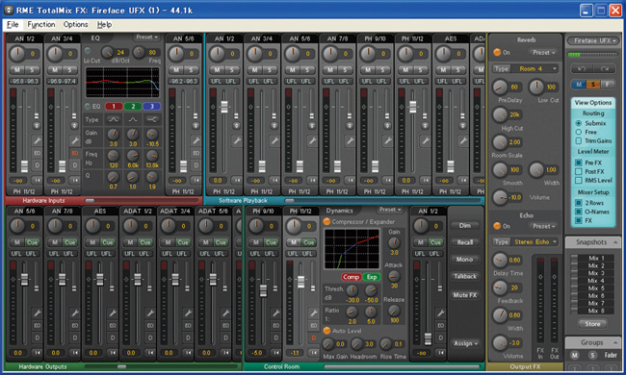
Task: Click the collapse-arrow icon on Hardware Inputs AN 3/4
Action: coord(75,180)
